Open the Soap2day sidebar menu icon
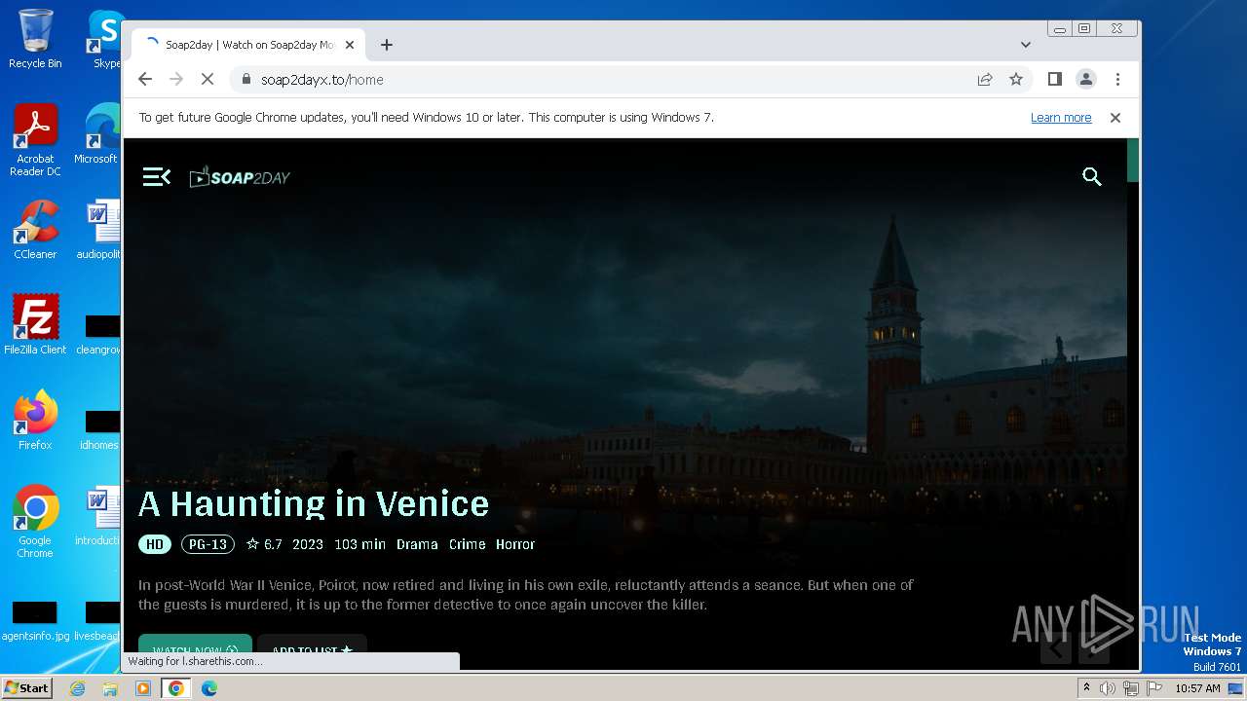Image resolution: width=1247 pixels, height=701 pixels. (157, 176)
